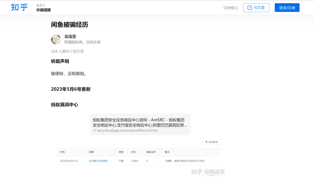Image resolution: width=314 pixels, height=181 pixels.
Task: Open the 诈骗提醒 column link
Action: point(43,10)
